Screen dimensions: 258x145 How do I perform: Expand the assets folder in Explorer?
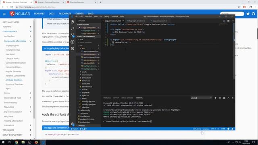pyautogui.click(x=84, y=72)
